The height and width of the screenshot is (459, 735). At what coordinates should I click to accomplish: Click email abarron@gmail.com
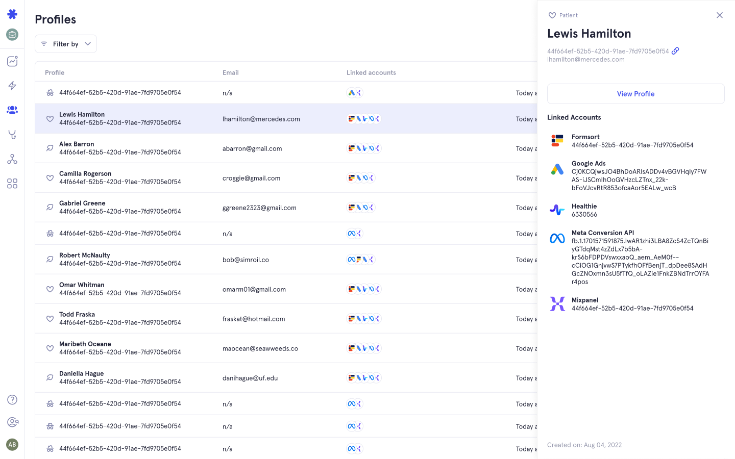click(x=252, y=149)
